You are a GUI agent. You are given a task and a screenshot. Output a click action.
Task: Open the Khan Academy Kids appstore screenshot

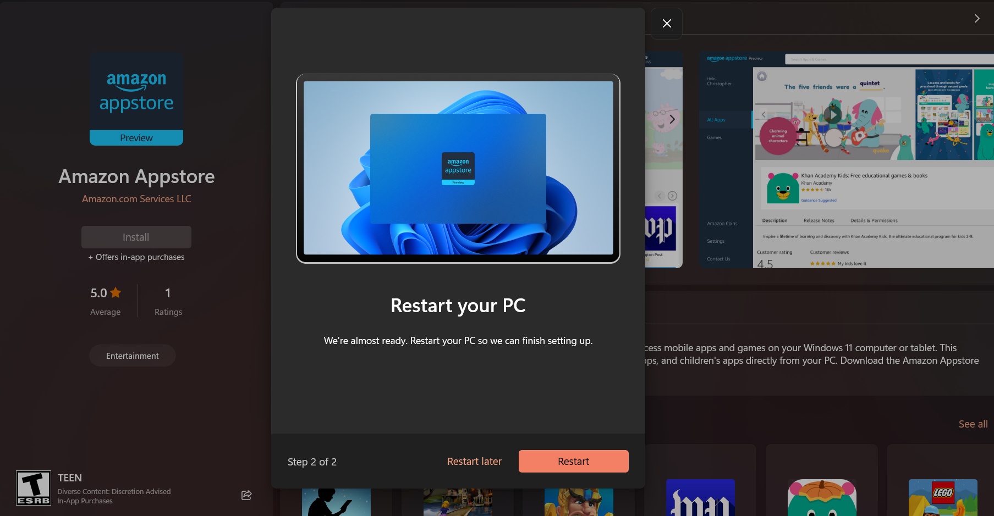[846, 160]
